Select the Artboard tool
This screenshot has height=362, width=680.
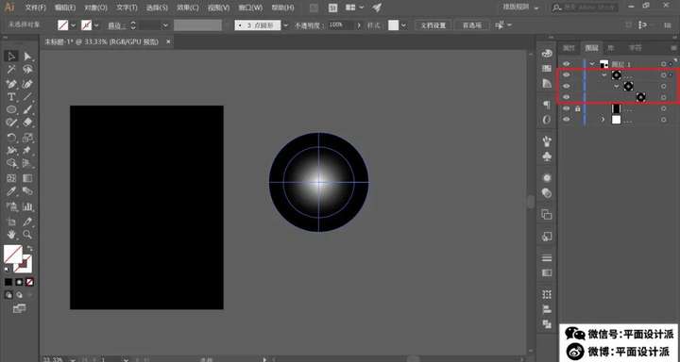(x=11, y=222)
